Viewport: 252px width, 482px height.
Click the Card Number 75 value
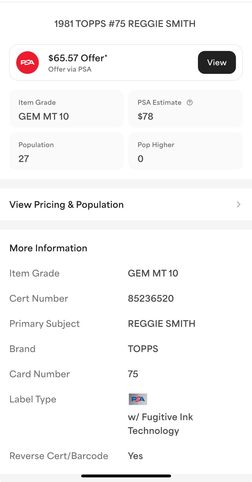133,374
